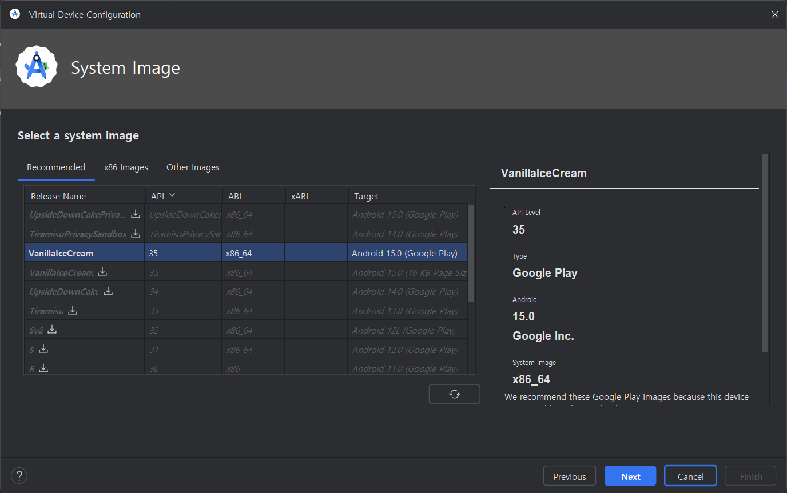Click the API Level 35 value in details
This screenshot has width=787, height=493.
(519, 230)
